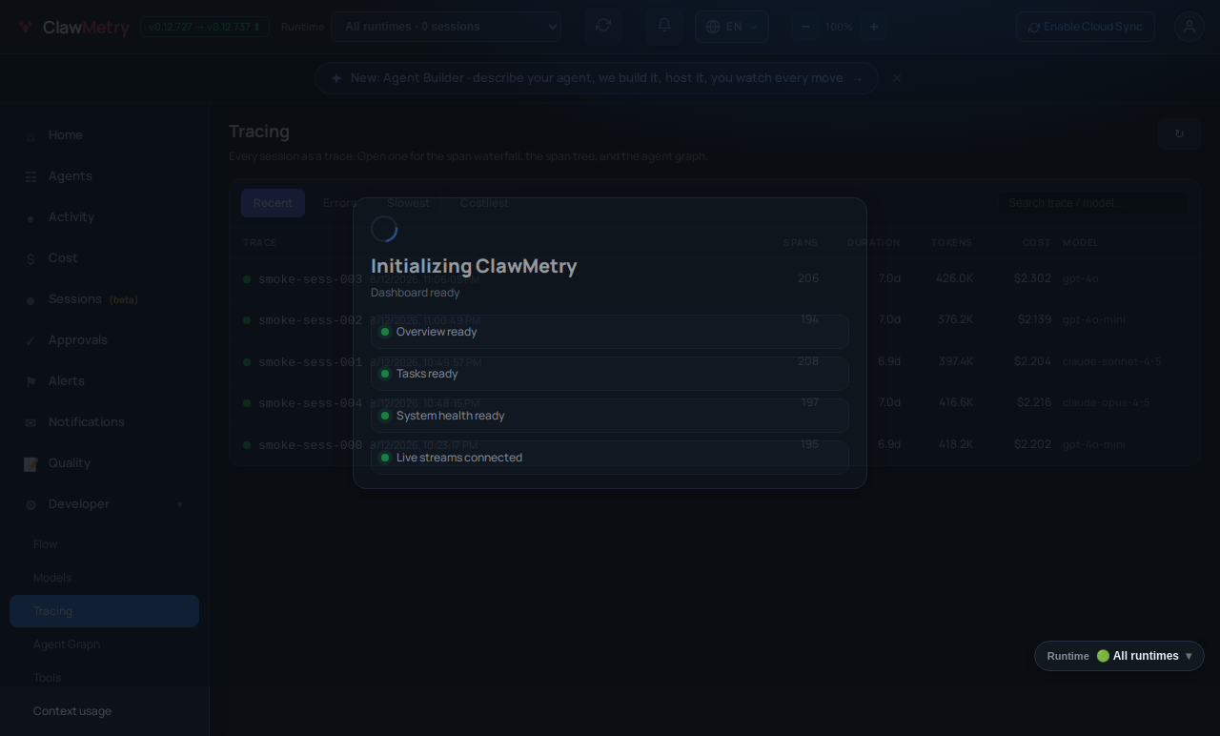Click the COST column header
Image resolution: width=1220 pixels, height=736 pixels.
click(1037, 243)
